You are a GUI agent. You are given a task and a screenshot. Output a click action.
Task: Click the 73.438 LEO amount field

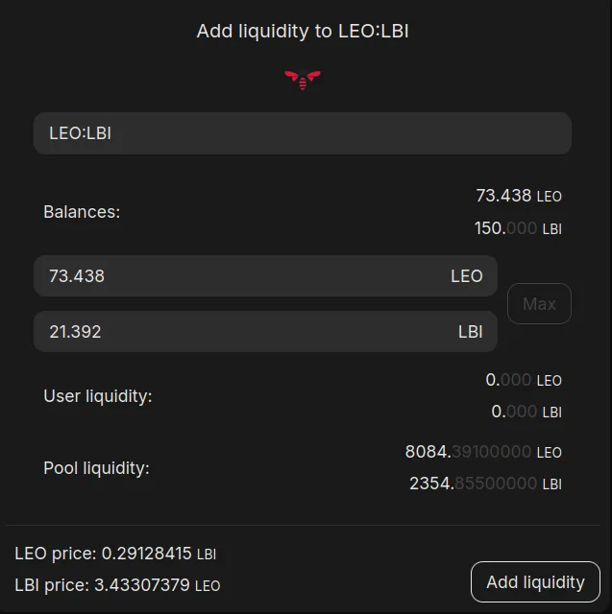[x=265, y=276]
